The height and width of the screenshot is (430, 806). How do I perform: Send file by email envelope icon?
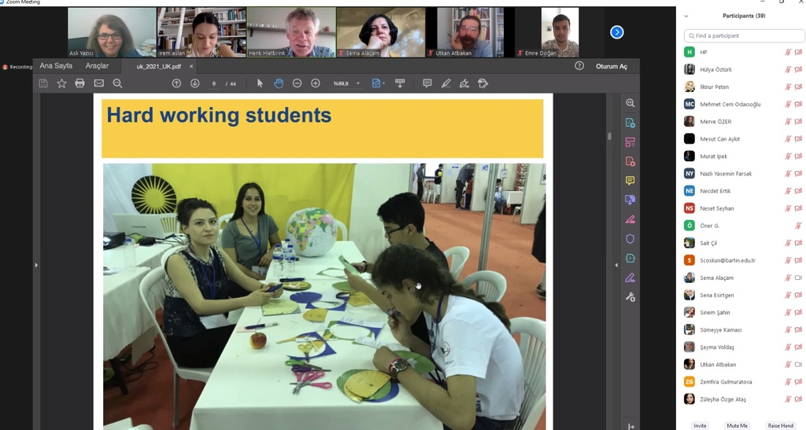coord(98,83)
